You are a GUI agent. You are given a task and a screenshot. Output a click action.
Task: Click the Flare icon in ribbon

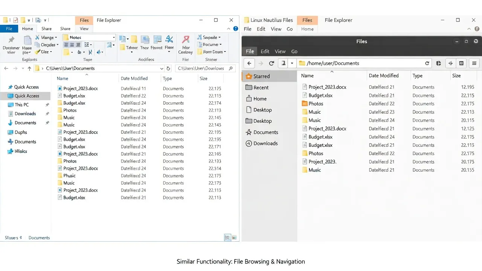pos(169,39)
